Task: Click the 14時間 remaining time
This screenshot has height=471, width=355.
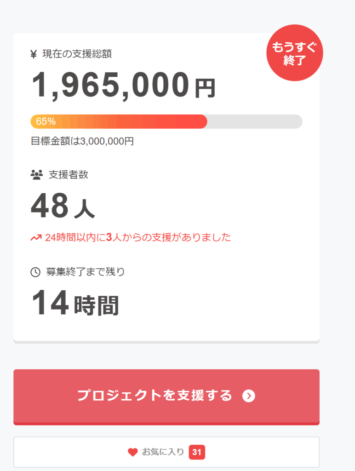Action: tap(75, 304)
